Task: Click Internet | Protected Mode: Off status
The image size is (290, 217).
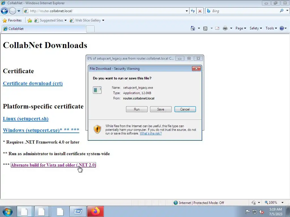Action: click(201, 203)
